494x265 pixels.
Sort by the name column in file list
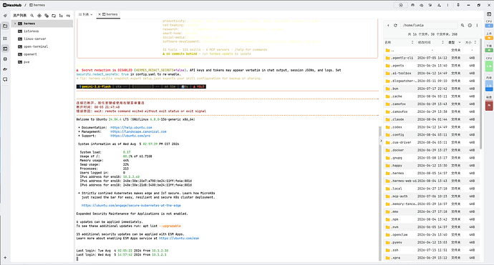pyautogui.click(x=399, y=42)
